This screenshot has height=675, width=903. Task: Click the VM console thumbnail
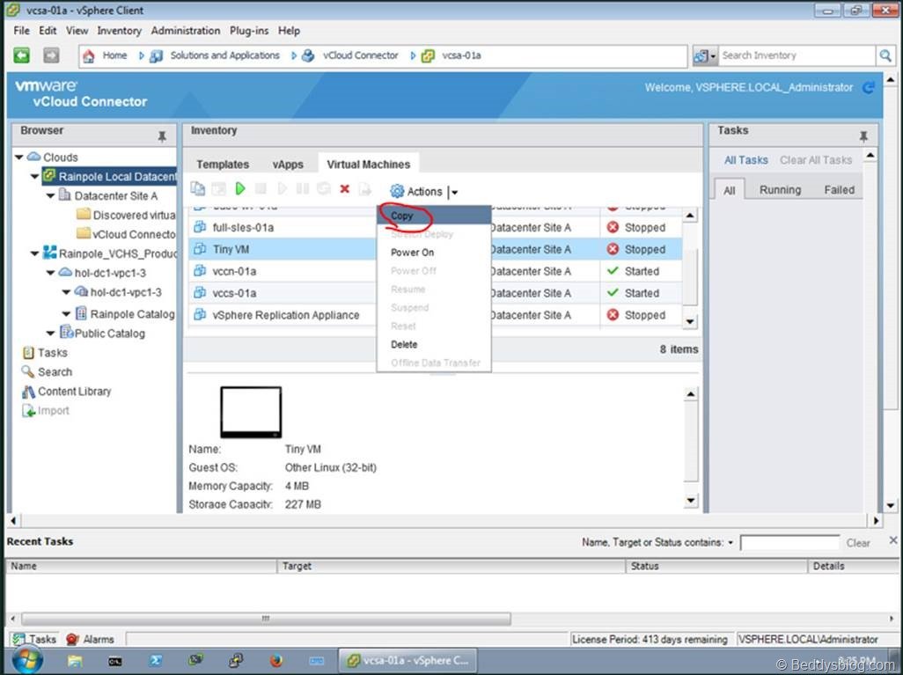[251, 413]
